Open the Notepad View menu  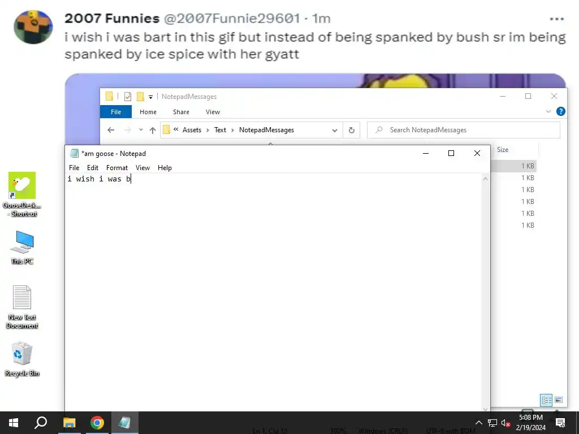[142, 167]
